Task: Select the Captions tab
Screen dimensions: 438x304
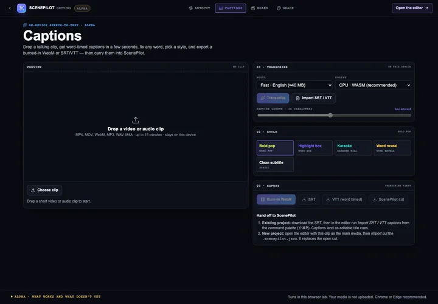Action: [231, 8]
